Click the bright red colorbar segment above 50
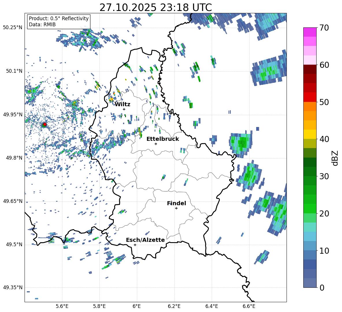342x312 pixels. (310, 97)
